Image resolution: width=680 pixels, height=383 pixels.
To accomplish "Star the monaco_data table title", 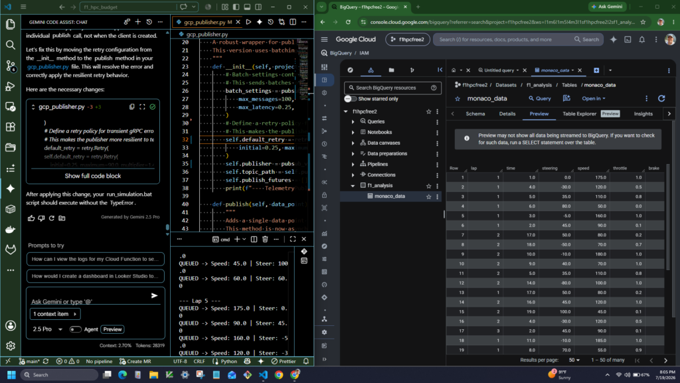I will coord(457,99).
